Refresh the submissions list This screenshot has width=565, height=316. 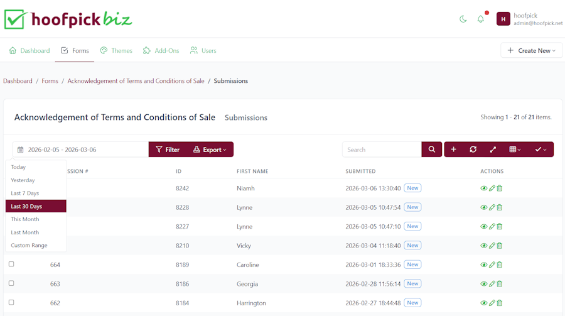[x=473, y=150]
